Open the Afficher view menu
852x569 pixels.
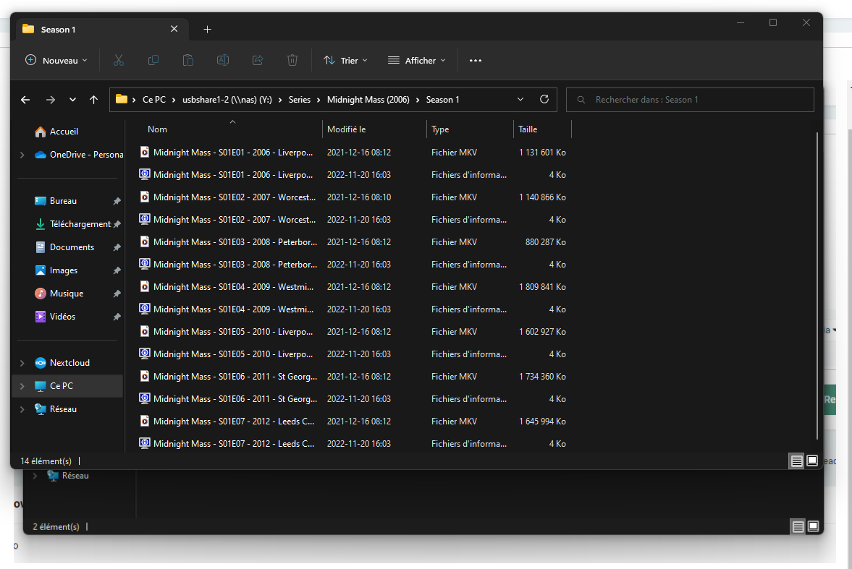pyautogui.click(x=417, y=61)
